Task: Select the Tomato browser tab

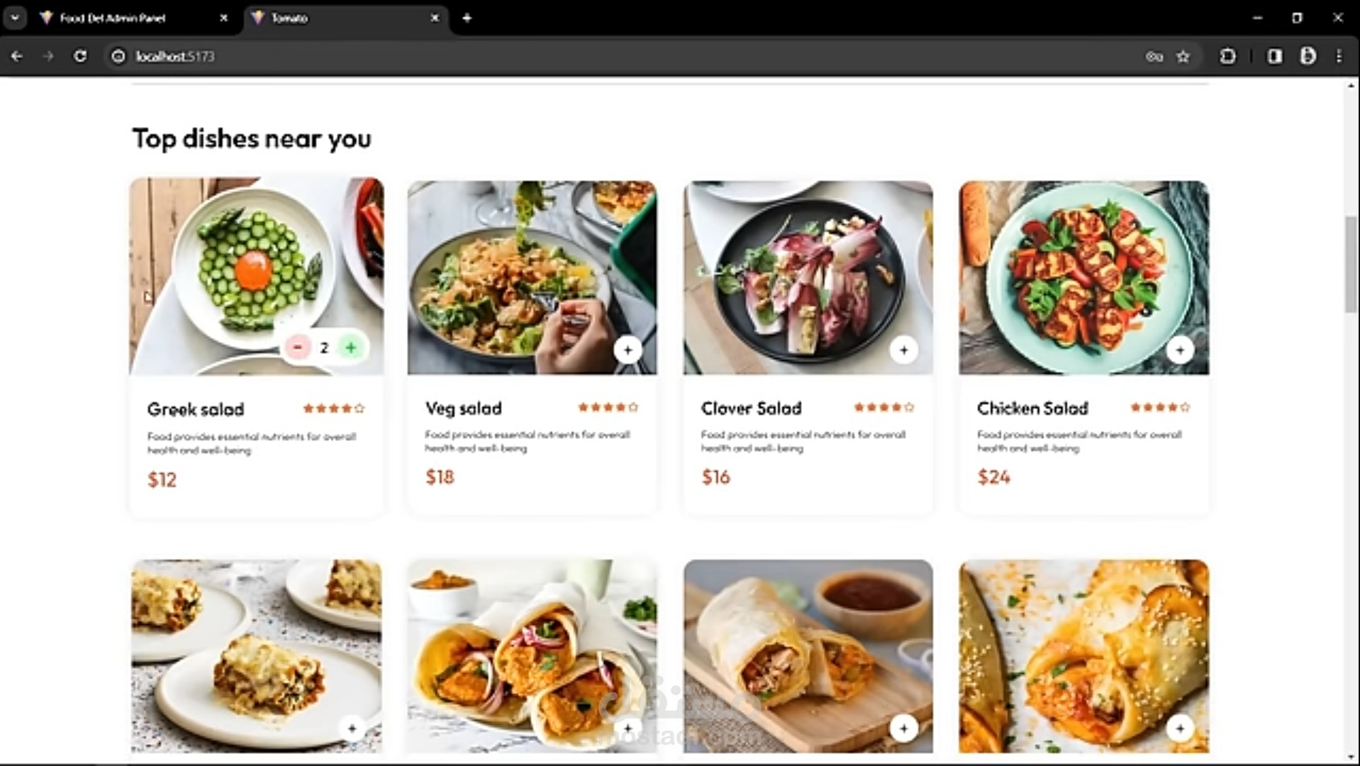Action: [333, 18]
